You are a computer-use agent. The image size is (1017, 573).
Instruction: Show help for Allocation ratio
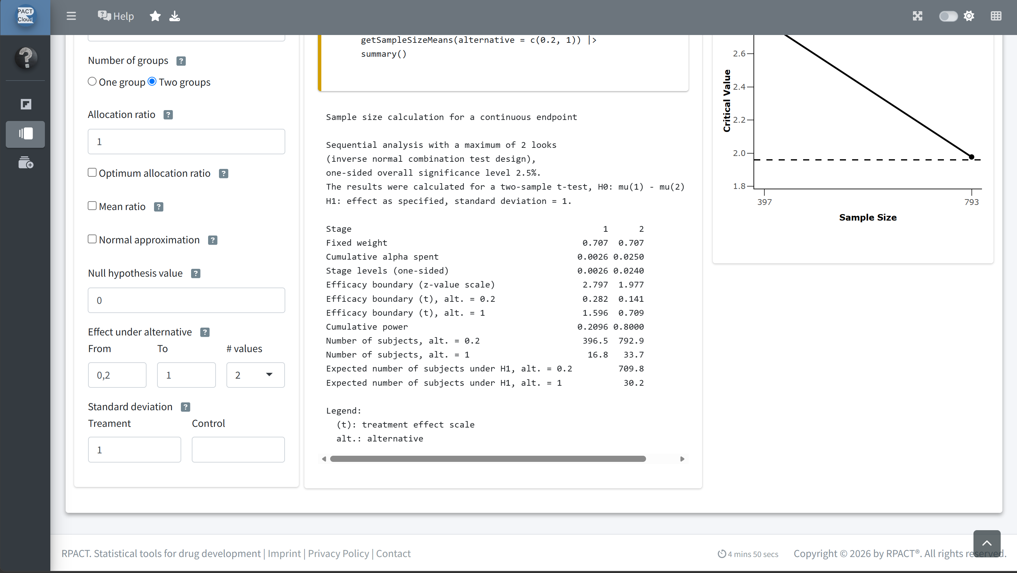(168, 115)
